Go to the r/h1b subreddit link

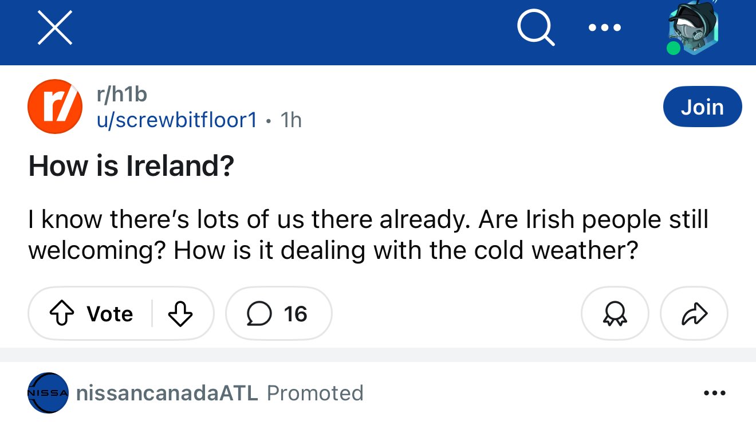point(123,94)
